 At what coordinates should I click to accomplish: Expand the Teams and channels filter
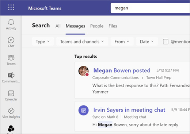point(82,42)
